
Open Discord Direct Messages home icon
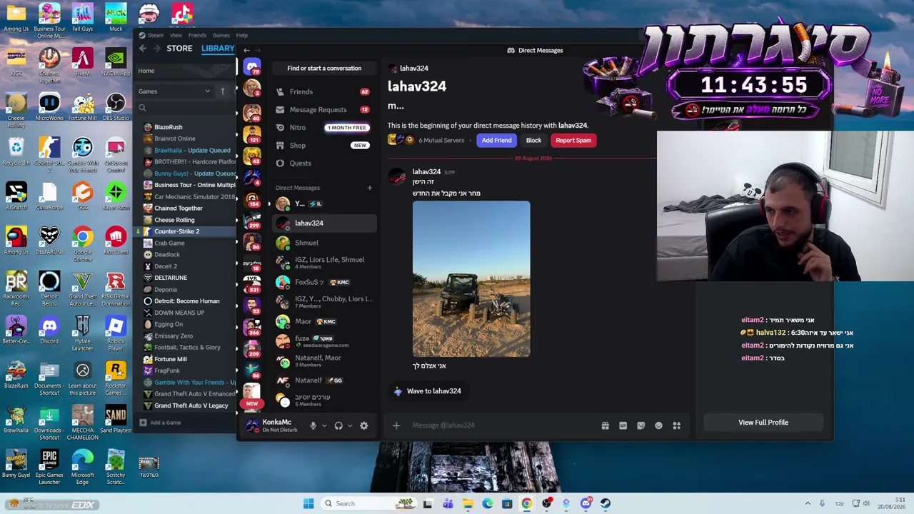pos(251,66)
